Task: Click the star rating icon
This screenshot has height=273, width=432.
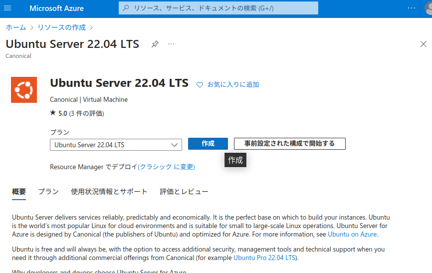Action: coord(53,112)
